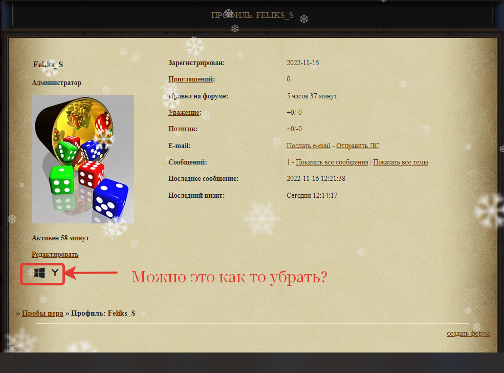
Task: Click the 'Сообщений:' label
Action: 188,162
